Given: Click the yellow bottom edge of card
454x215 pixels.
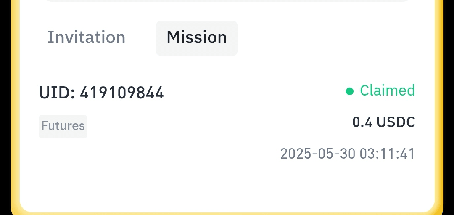Looking at the screenshot, I should pos(227,213).
